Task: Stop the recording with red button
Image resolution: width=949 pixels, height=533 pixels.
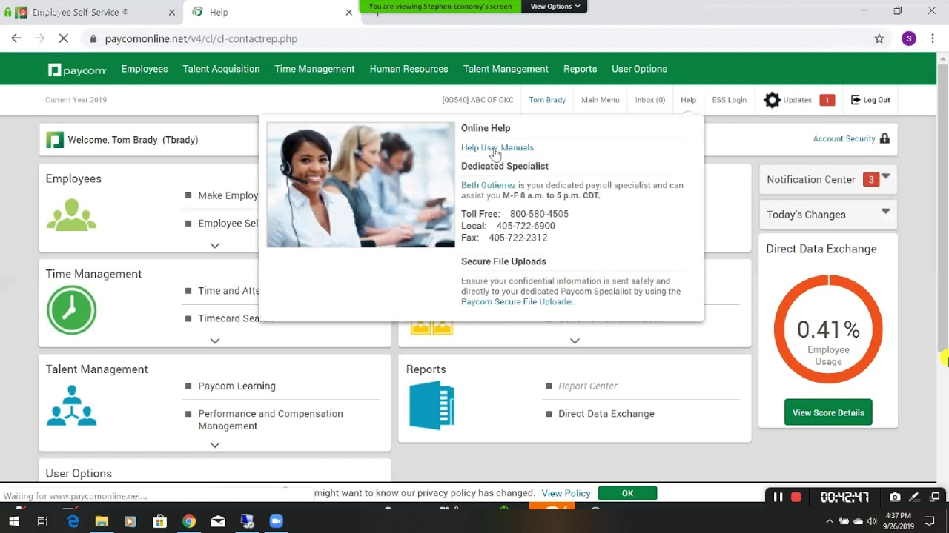Action: (x=796, y=497)
